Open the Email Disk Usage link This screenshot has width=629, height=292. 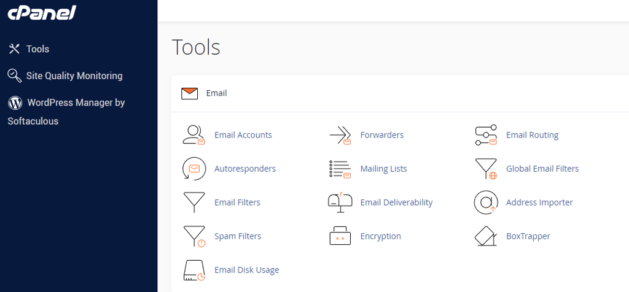247,270
